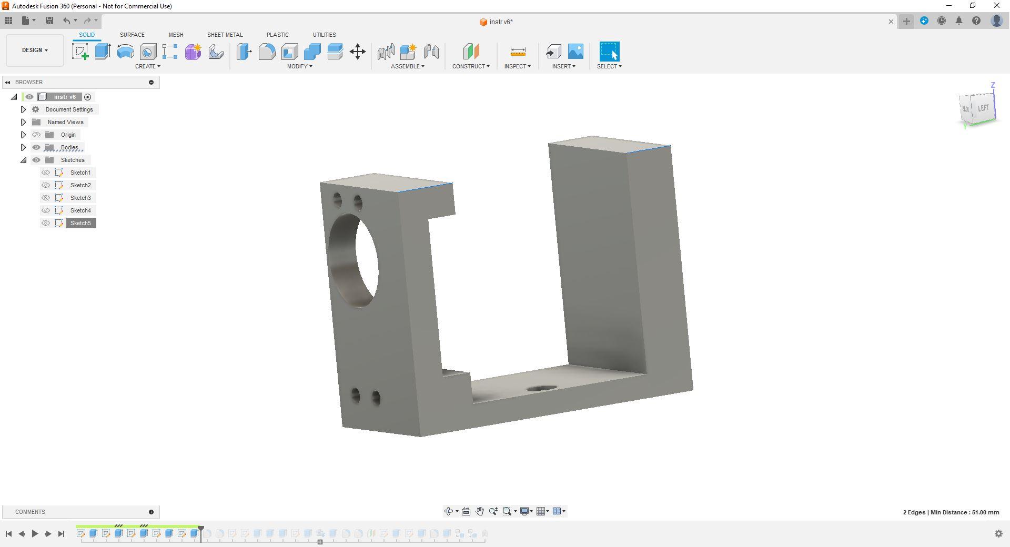Expand the Document Settings node
The image size is (1010, 547).
[x=23, y=109]
